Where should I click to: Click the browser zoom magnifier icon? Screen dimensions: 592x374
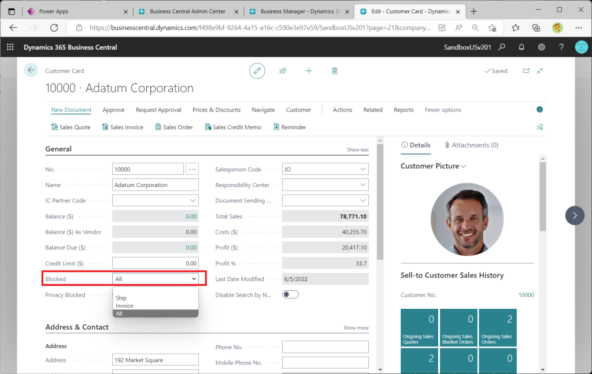(x=475, y=28)
